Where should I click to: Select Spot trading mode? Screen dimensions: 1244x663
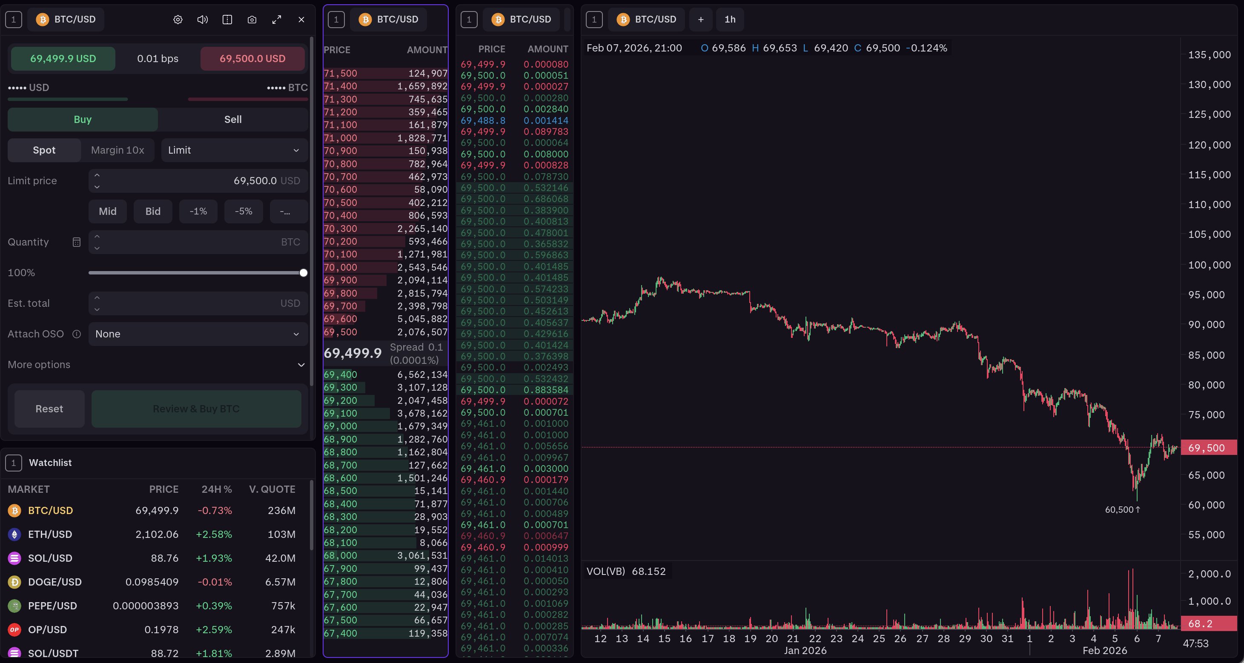44,150
